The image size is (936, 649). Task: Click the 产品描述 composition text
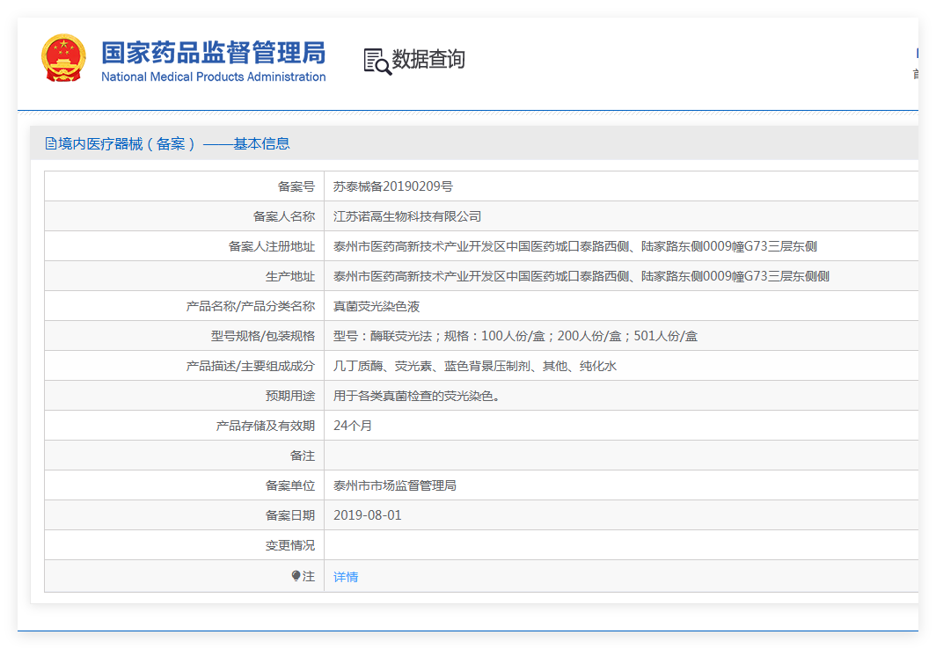474,366
